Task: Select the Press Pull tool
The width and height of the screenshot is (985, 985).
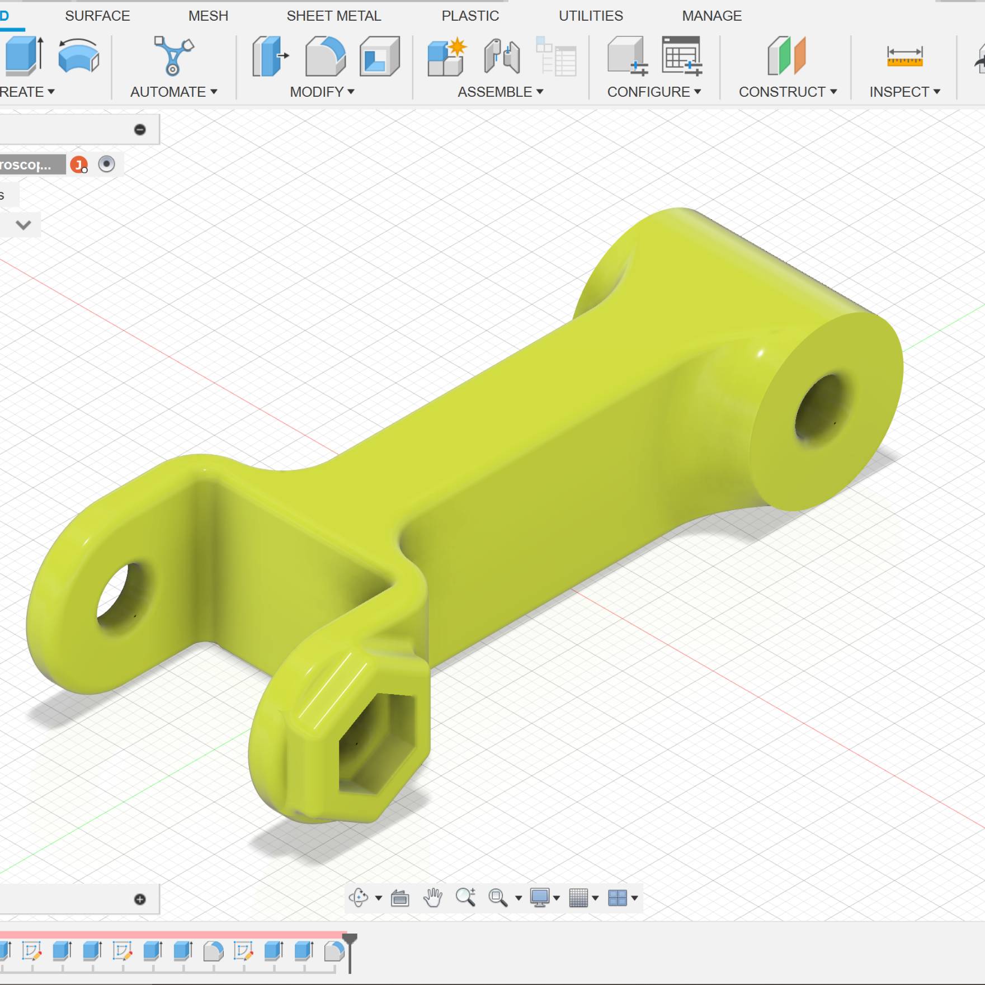Action: [x=270, y=56]
